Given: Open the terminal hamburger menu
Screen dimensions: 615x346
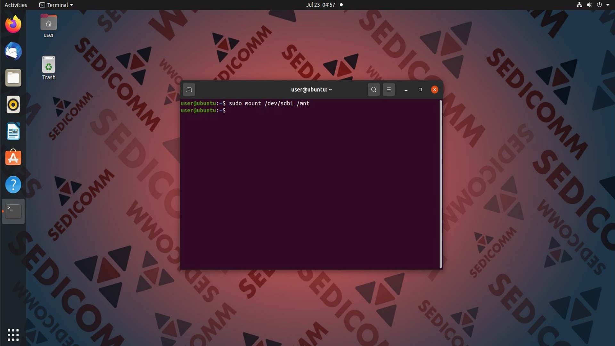Looking at the screenshot, I should click(389, 90).
